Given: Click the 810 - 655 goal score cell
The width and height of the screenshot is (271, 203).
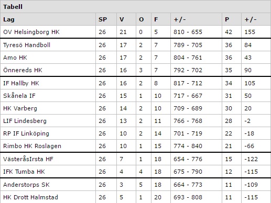Looking at the screenshot, I should click(188, 32).
